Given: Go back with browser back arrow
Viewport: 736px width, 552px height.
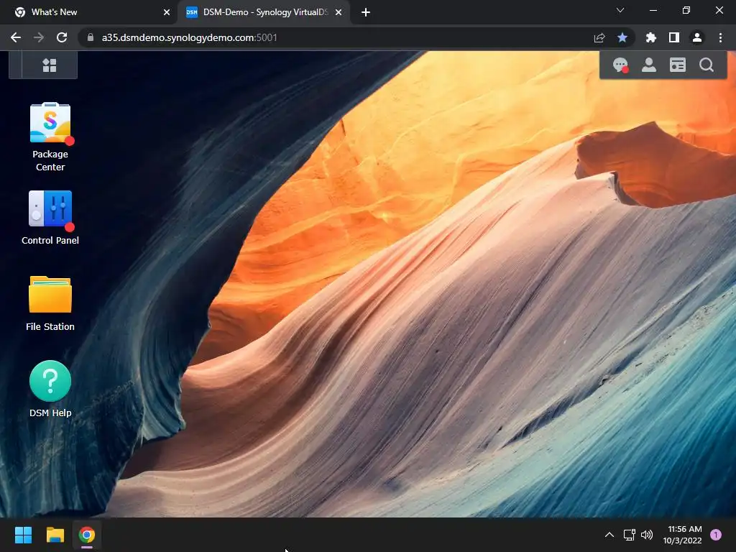Looking at the screenshot, I should tap(16, 37).
